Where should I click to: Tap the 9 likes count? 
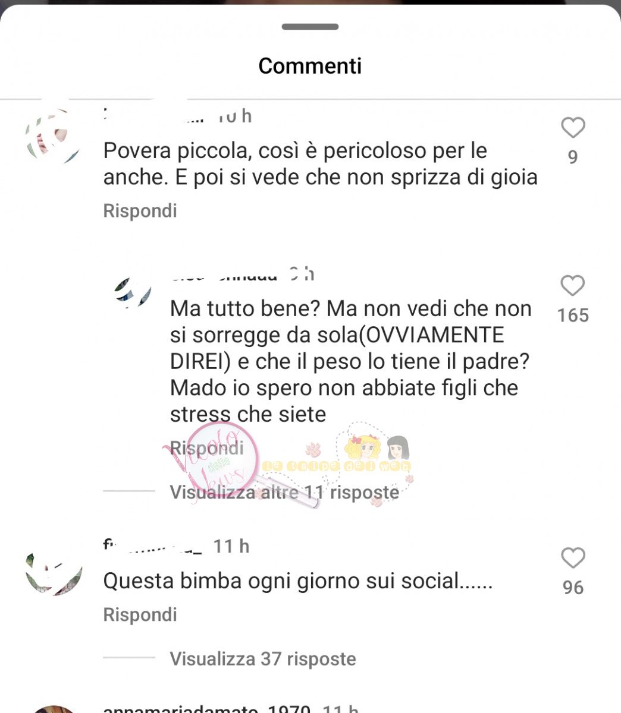573,157
